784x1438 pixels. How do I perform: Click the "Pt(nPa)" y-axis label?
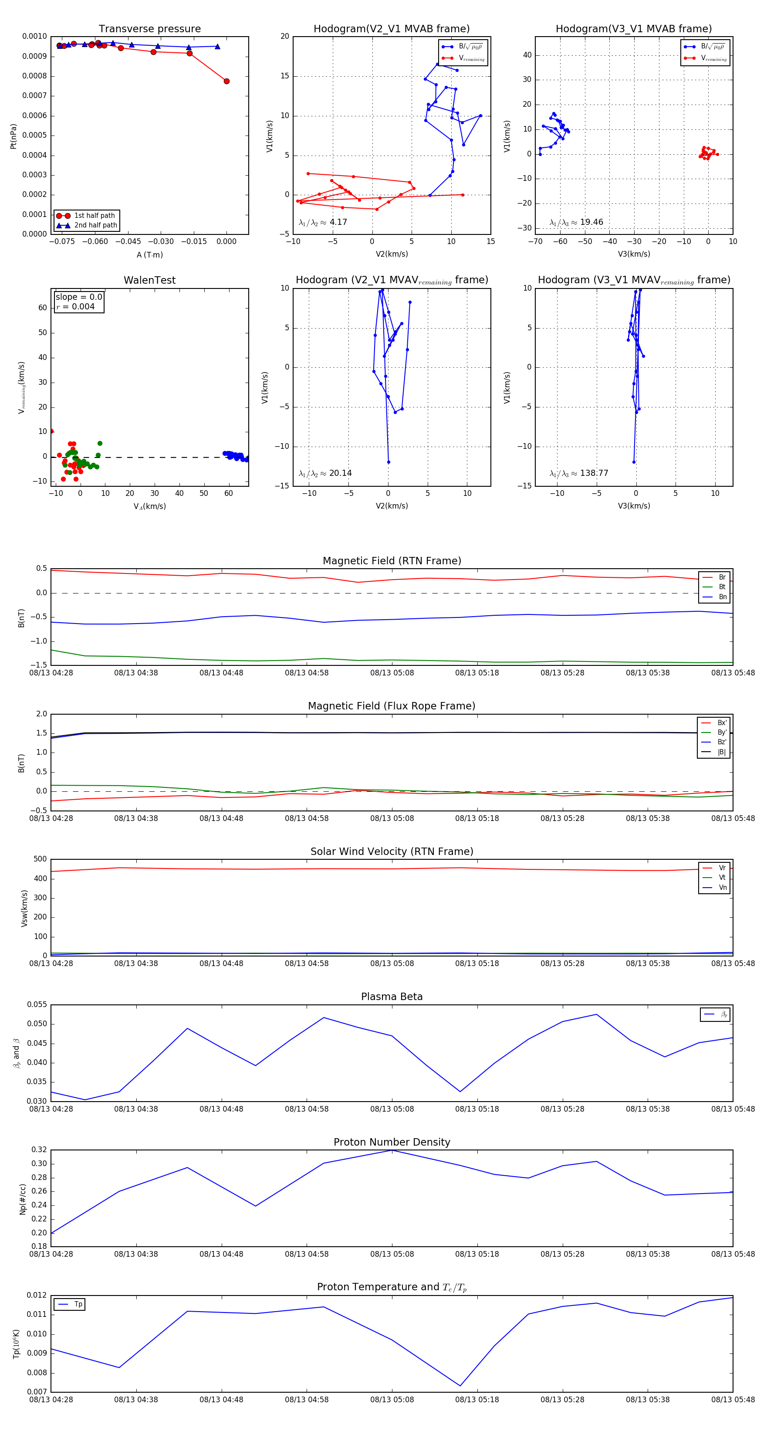point(14,136)
